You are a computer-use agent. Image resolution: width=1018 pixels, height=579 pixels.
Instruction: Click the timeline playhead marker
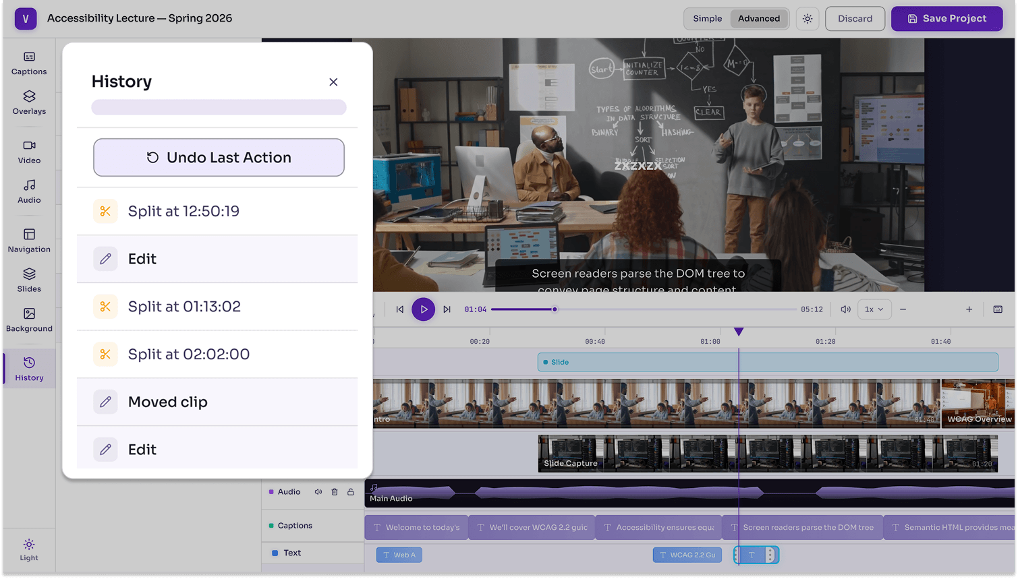[x=739, y=332]
